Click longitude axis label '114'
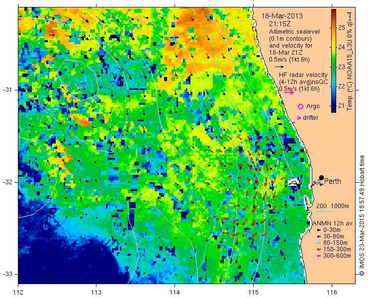 (175, 293)
